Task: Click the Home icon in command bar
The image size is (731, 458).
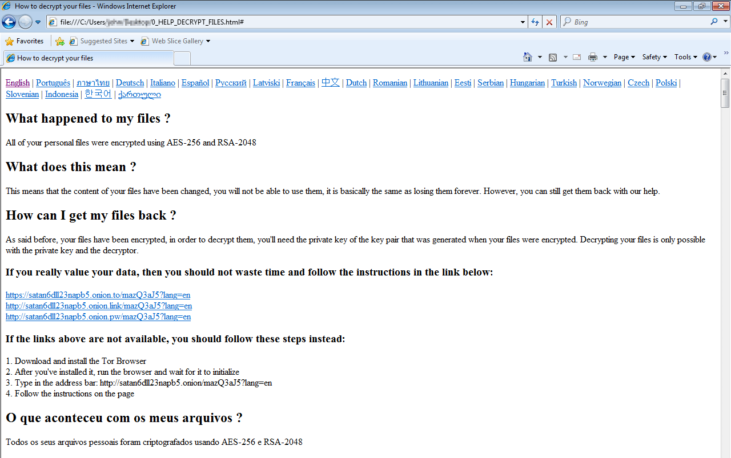Action: coord(528,57)
